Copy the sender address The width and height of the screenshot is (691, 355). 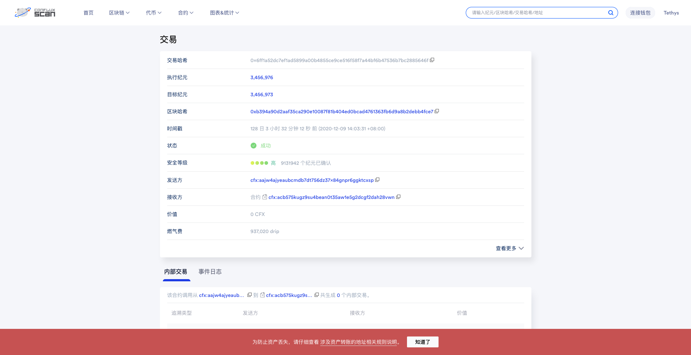pos(377,180)
